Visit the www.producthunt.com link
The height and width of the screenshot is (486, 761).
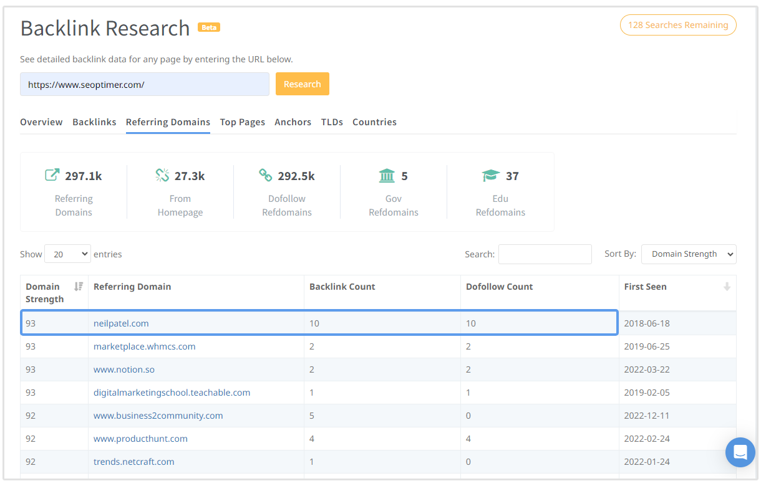[x=140, y=438]
